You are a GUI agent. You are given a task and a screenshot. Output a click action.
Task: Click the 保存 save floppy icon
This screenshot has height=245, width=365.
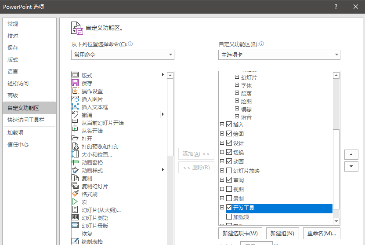(x=75, y=83)
